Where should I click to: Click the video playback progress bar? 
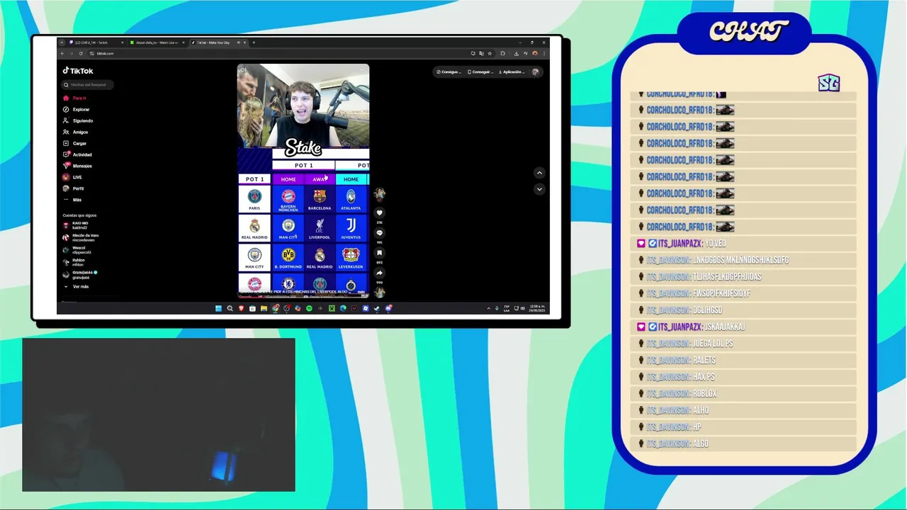(303, 296)
